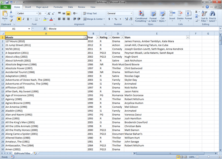
Task: Click the Format cells icon
Action: (188, 14)
